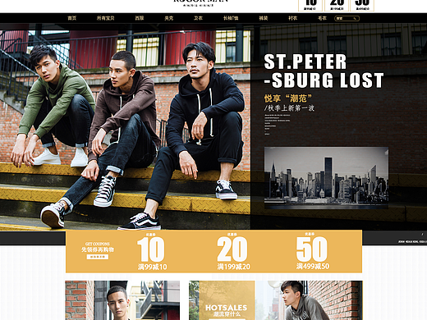Claim the 20 coupon 满199减20
This screenshot has width=427, height=320.
[x=232, y=252]
